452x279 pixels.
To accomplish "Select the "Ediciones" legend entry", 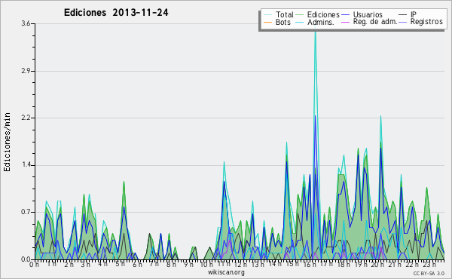I will (323, 14).
